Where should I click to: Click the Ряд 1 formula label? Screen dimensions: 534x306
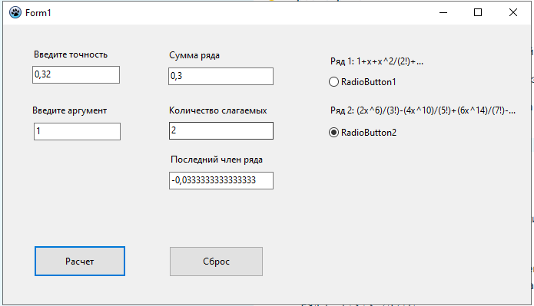coord(376,61)
